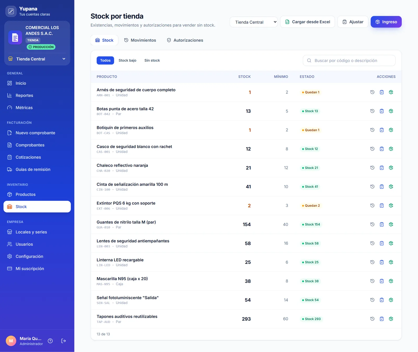Click ingreso box icon for Botiquín de primeros auxilios

[x=391, y=130]
